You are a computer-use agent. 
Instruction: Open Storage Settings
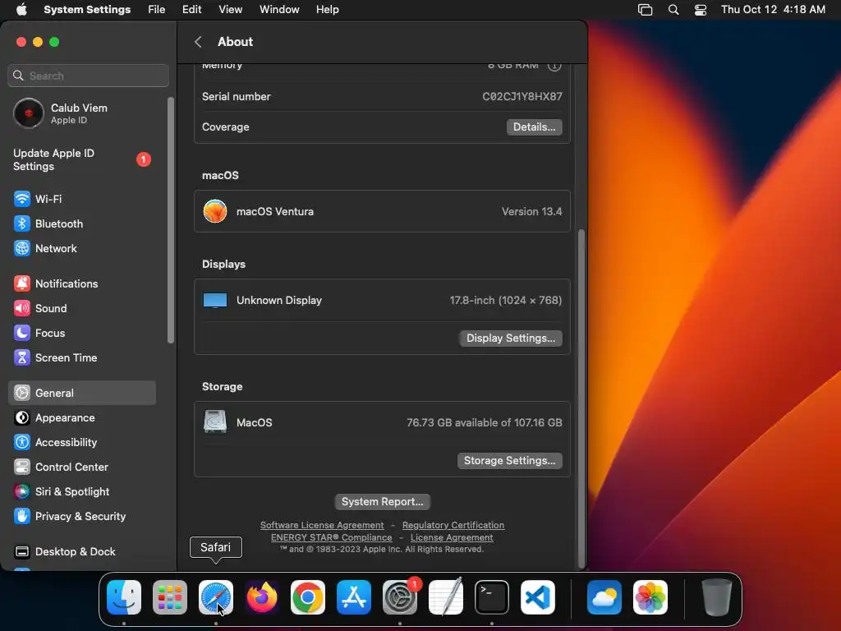pyautogui.click(x=509, y=460)
